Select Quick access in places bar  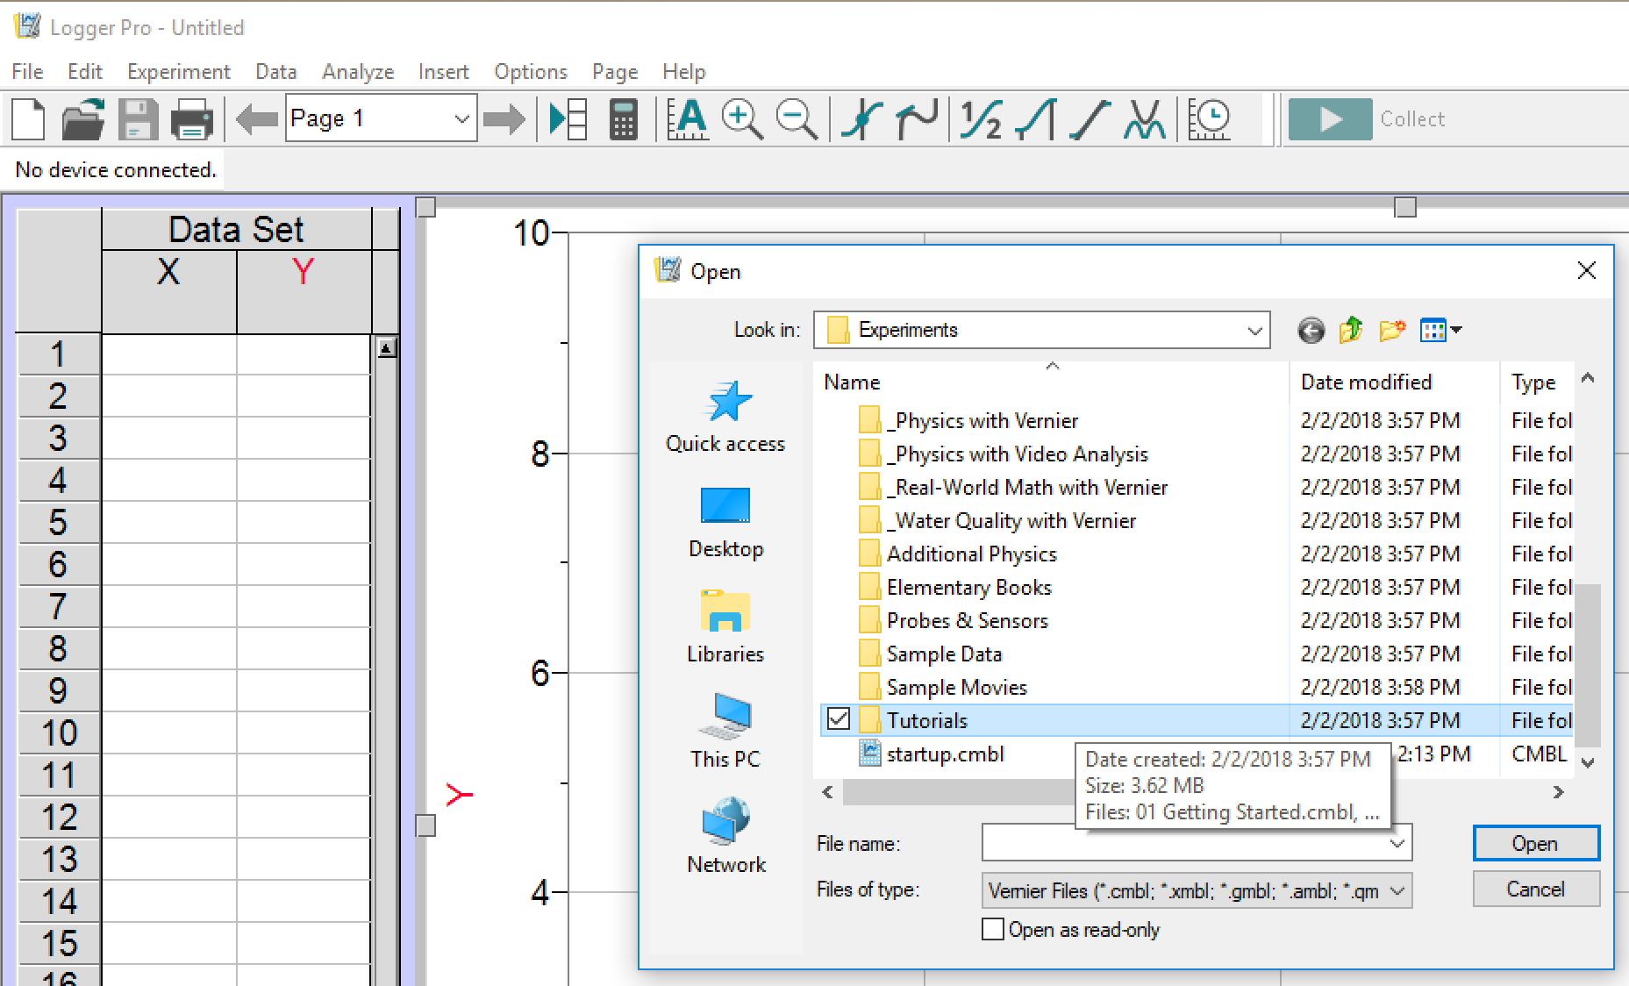pyautogui.click(x=725, y=417)
